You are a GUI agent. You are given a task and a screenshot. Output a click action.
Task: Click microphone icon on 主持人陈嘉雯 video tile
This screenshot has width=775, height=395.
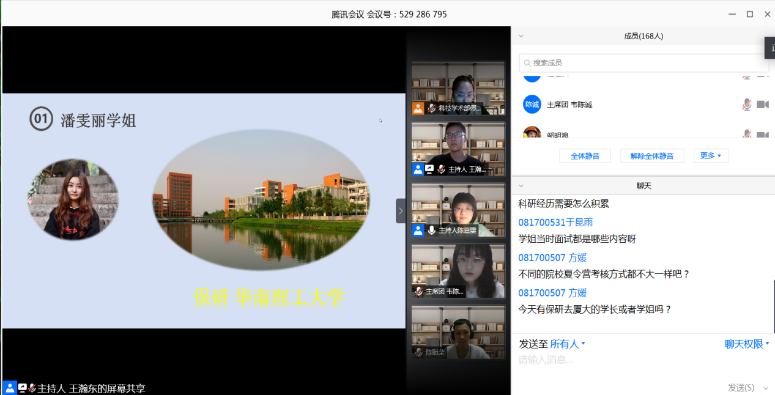coord(432,231)
